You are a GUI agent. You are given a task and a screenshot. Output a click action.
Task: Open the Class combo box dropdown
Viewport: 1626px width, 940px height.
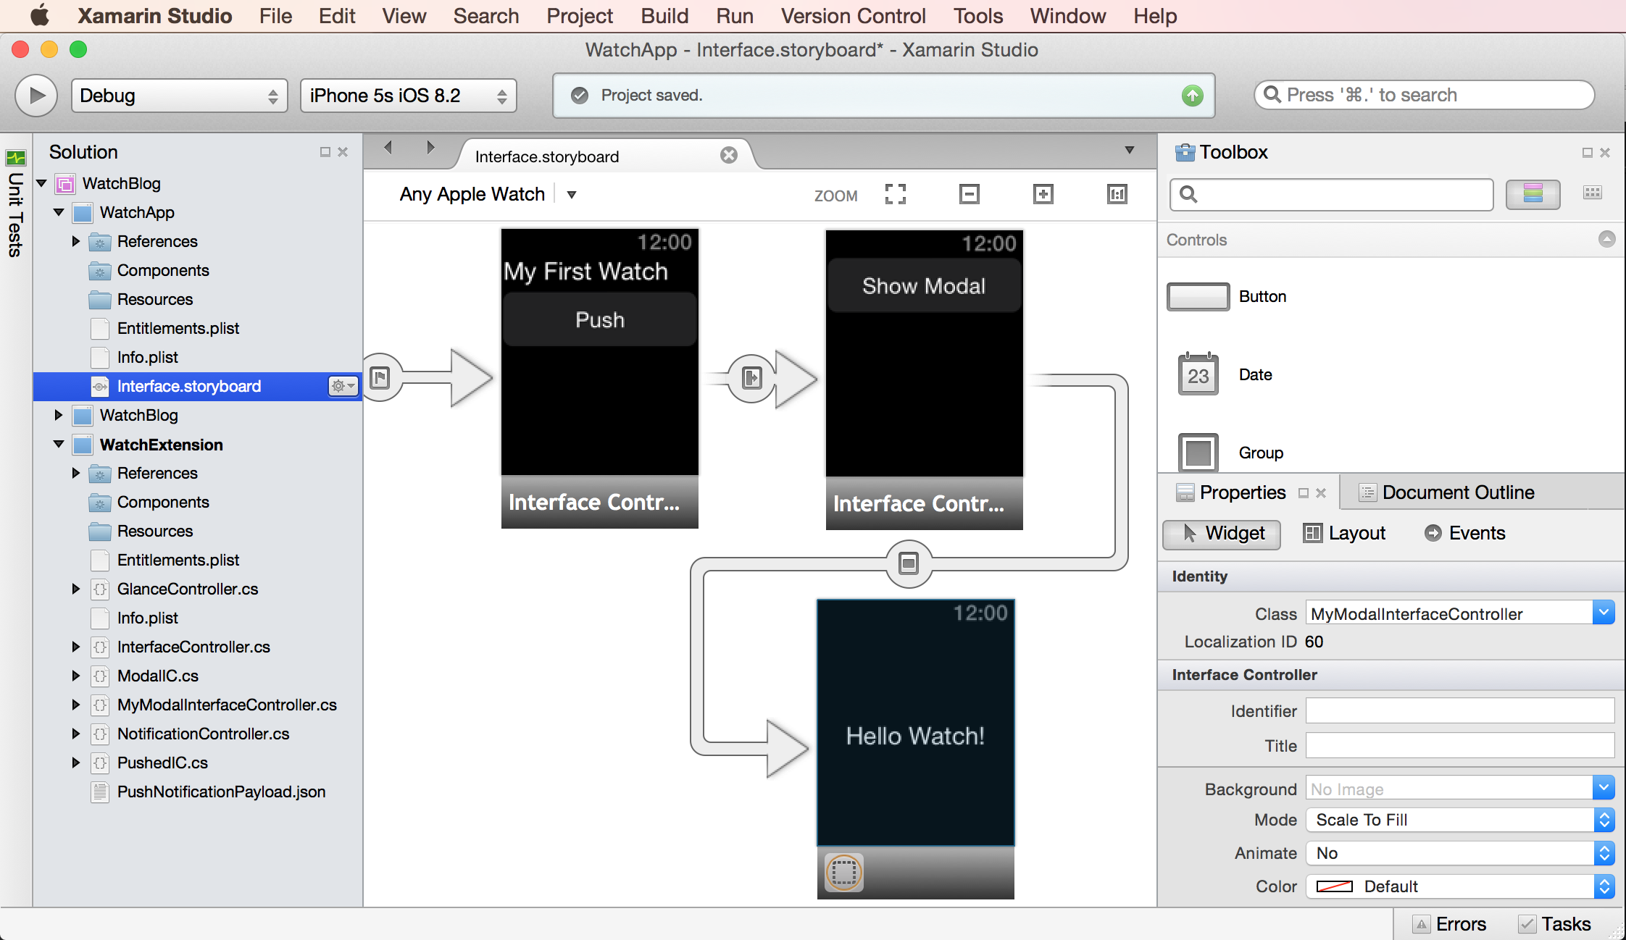pyautogui.click(x=1604, y=613)
